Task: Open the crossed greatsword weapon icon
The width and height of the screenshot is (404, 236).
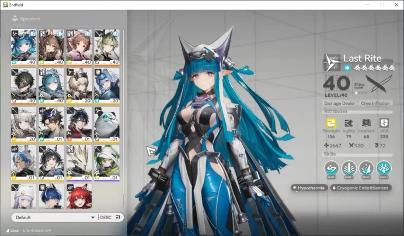Action: click(379, 84)
